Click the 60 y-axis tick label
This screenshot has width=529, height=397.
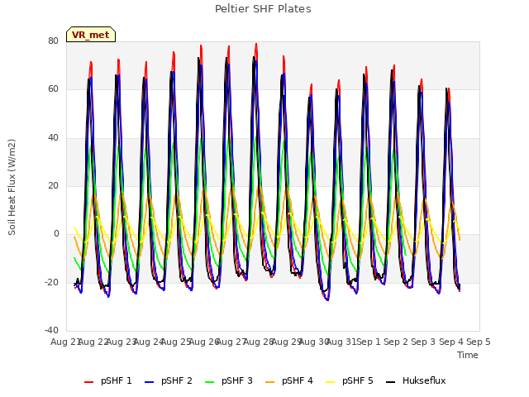tap(53, 89)
